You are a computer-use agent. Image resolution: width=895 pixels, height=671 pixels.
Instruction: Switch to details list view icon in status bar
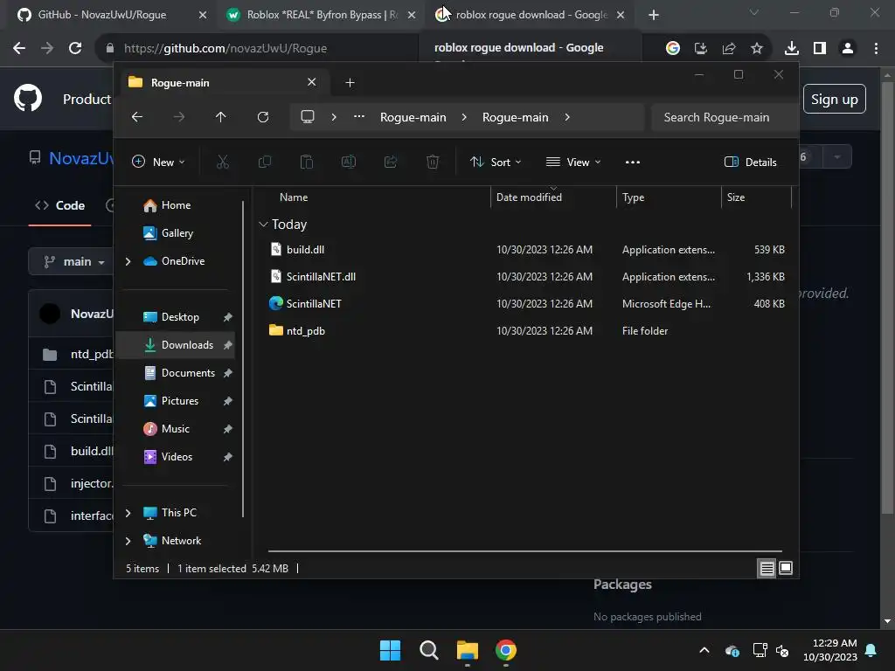[x=767, y=568]
